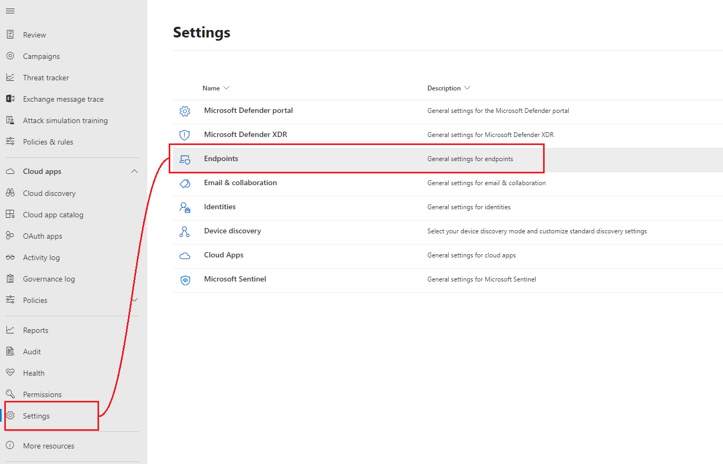Click the Email & collaboration icon
The image size is (723, 464).
point(185,183)
